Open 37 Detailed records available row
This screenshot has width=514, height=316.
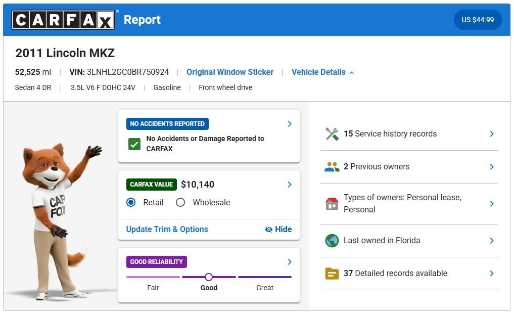[408, 274]
